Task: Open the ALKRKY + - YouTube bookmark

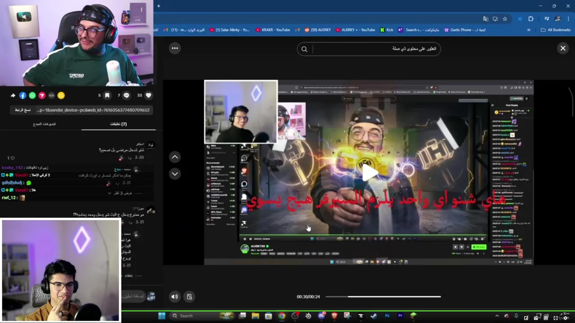Action: [355, 30]
